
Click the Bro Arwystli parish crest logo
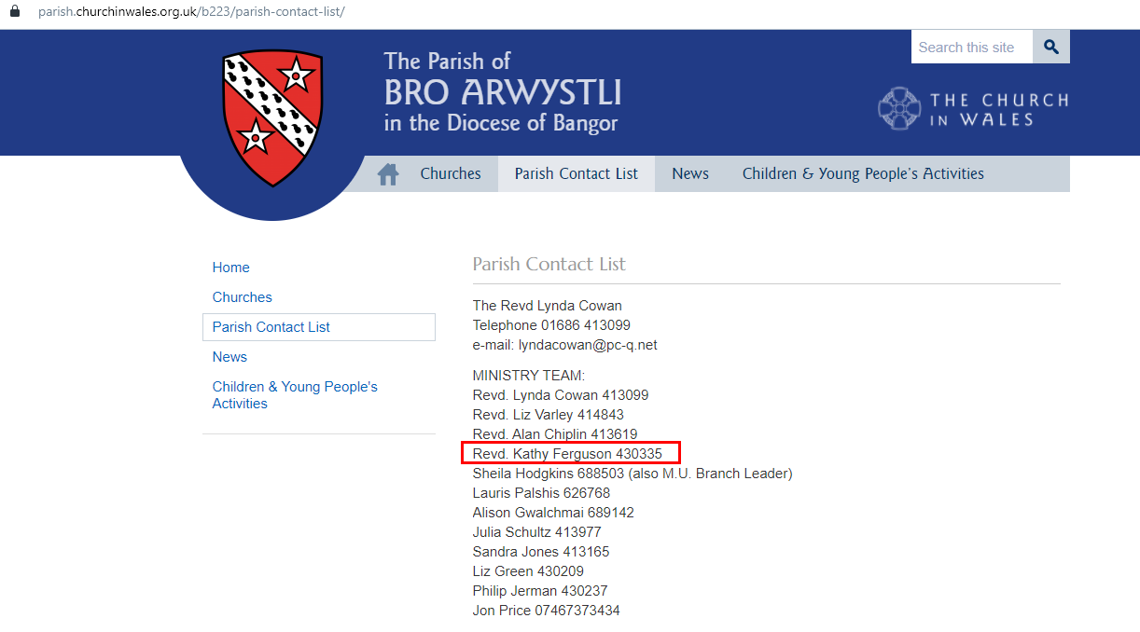tap(272, 117)
